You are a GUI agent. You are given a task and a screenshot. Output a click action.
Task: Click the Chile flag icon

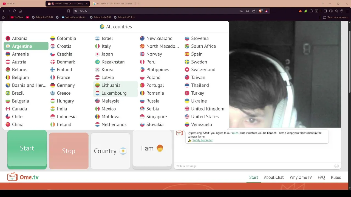pyautogui.click(x=8, y=117)
